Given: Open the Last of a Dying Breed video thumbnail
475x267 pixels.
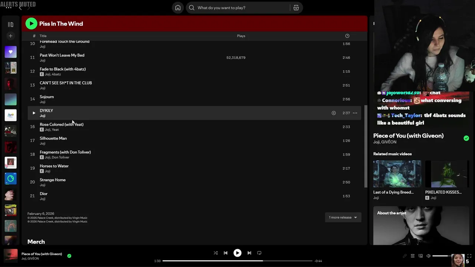Looking at the screenshot, I should tap(397, 174).
